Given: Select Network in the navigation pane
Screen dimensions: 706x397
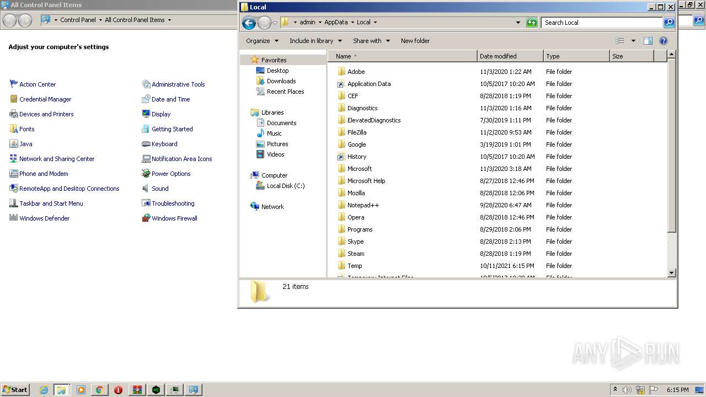Looking at the screenshot, I should (x=272, y=207).
